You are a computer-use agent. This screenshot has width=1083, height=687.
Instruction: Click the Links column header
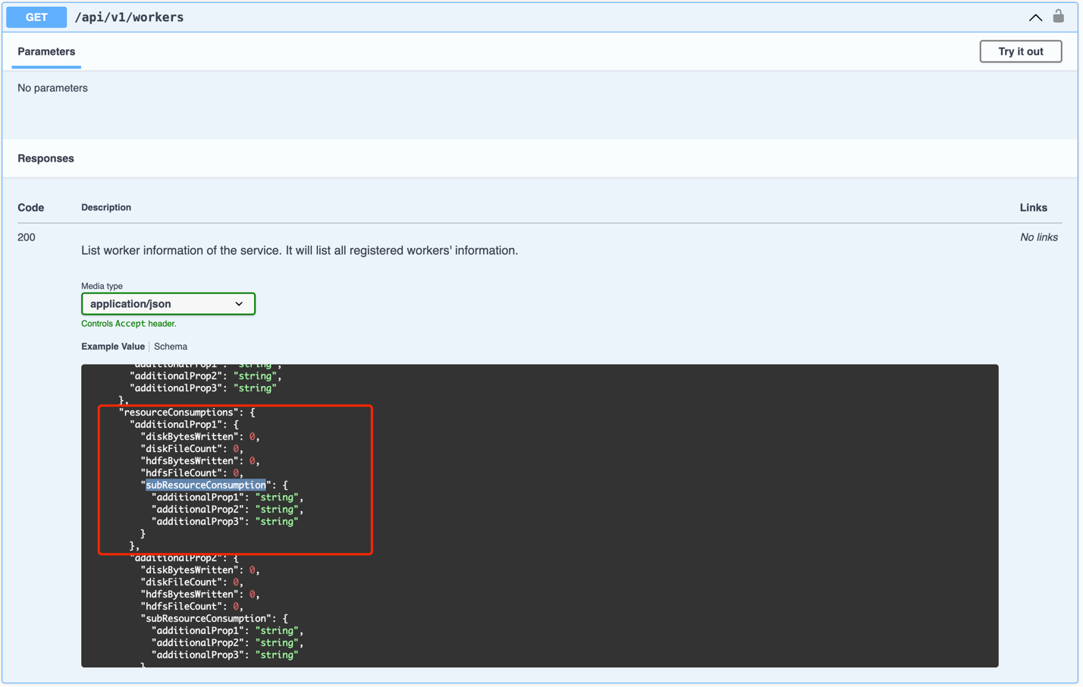[x=1033, y=208]
